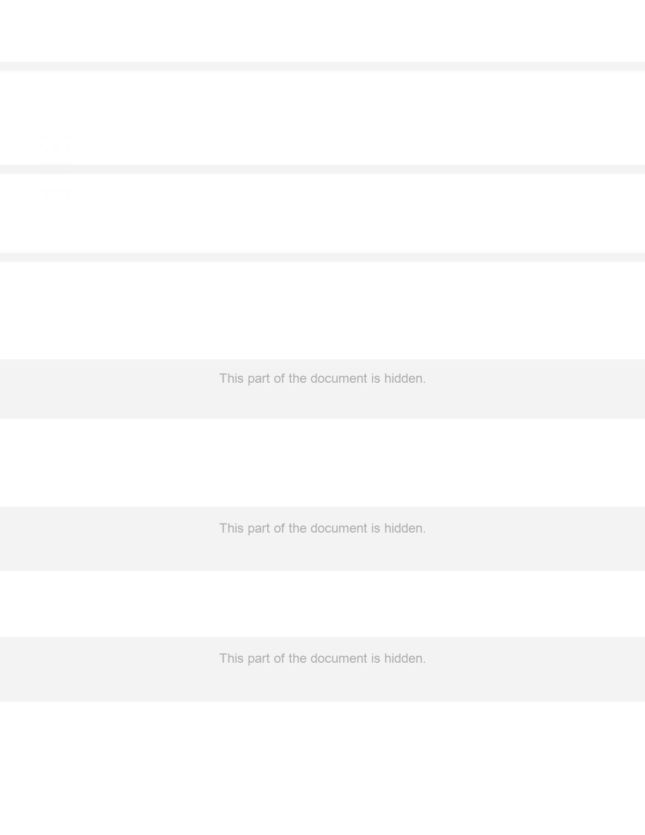
Task: Select the second gray hidden-section banner background
Action: click(x=322, y=539)
